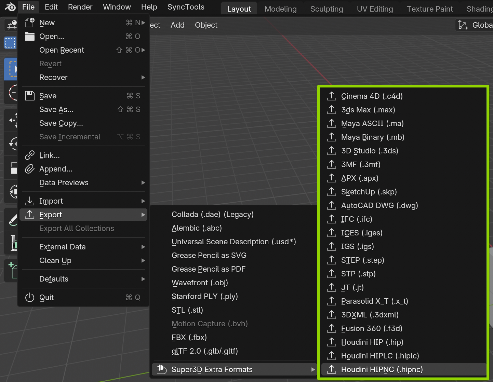The width and height of the screenshot is (493, 382).
Task: Click the transform orientation icon beside Global
Action: [463, 25]
